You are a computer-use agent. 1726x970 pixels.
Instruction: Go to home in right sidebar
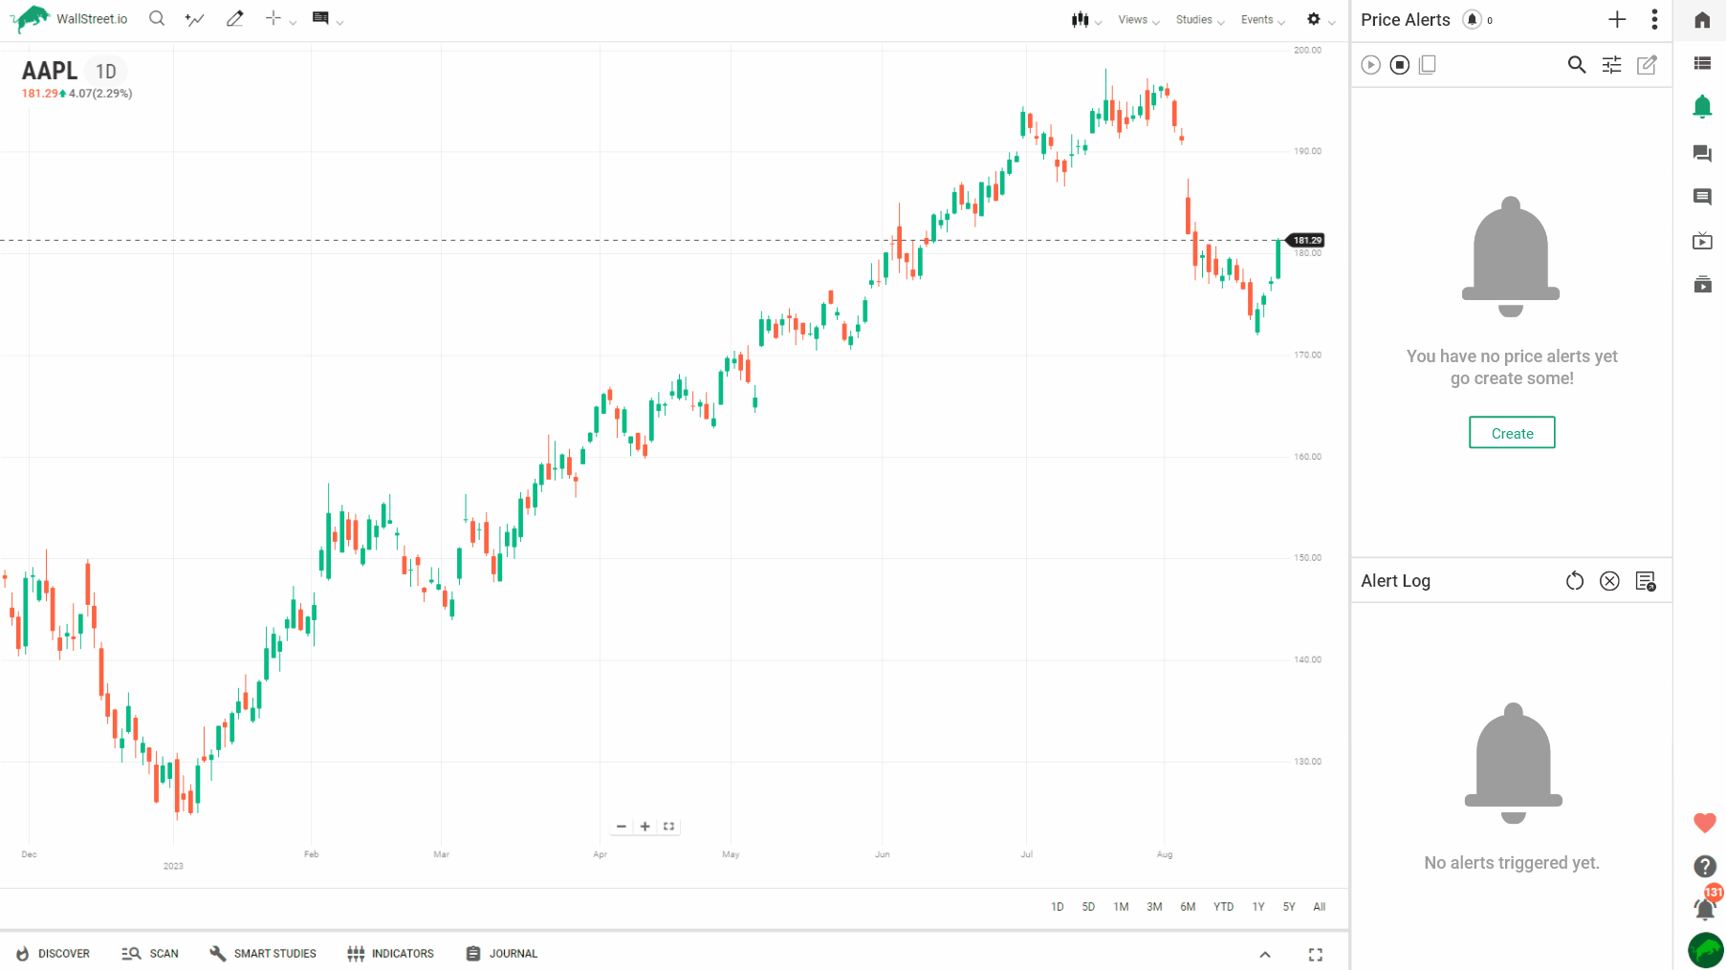click(x=1702, y=20)
